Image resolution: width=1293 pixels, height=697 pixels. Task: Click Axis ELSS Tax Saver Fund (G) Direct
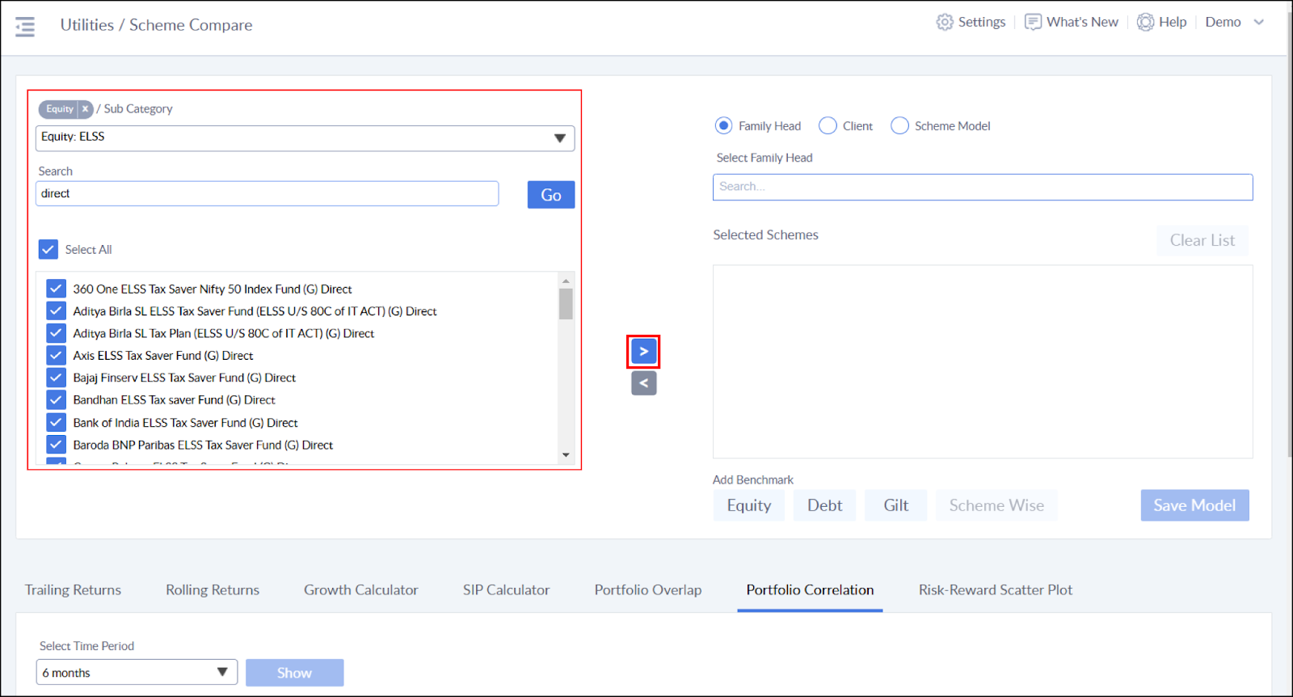pos(163,356)
